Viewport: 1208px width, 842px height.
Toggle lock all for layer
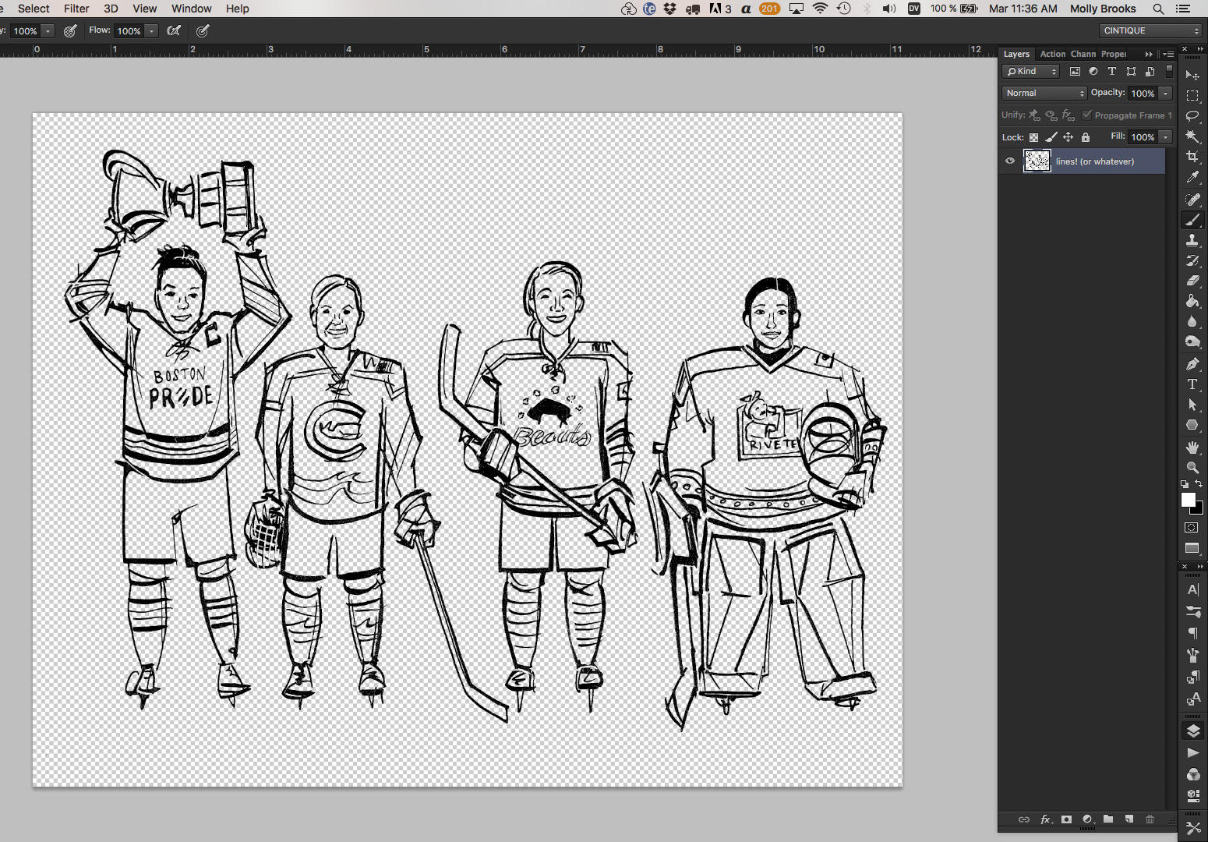(1086, 137)
